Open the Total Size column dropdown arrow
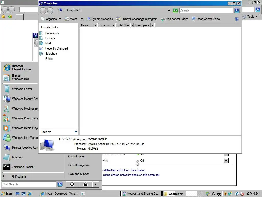This screenshot has height=197, width=262. pyautogui.click(x=132, y=25)
